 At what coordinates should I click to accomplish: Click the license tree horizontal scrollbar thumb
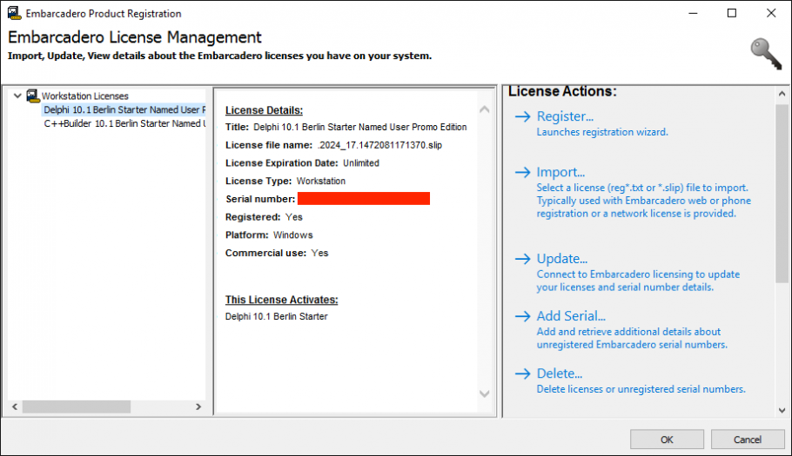click(77, 406)
